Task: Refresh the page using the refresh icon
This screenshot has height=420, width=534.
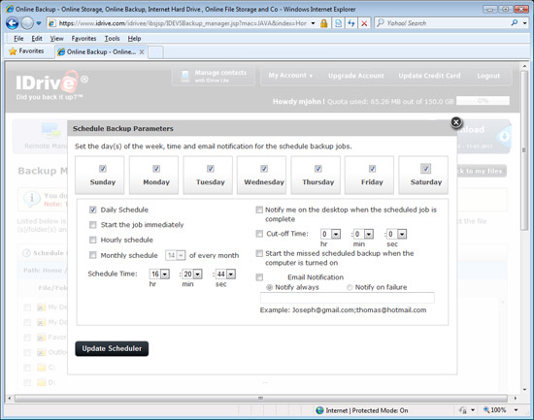Action: coord(351,23)
